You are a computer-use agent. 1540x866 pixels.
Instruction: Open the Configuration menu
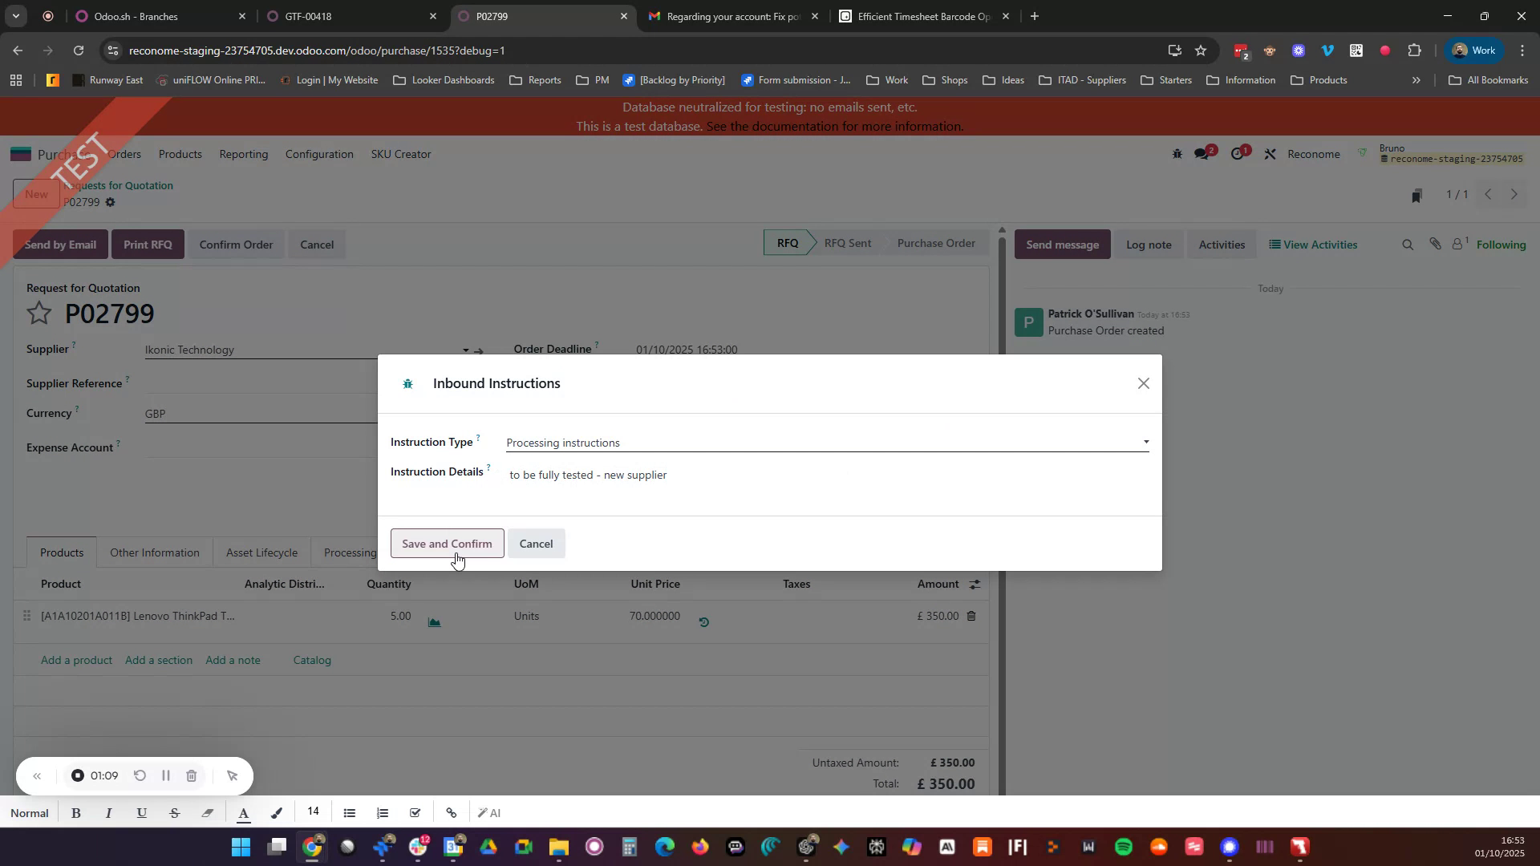(x=319, y=154)
